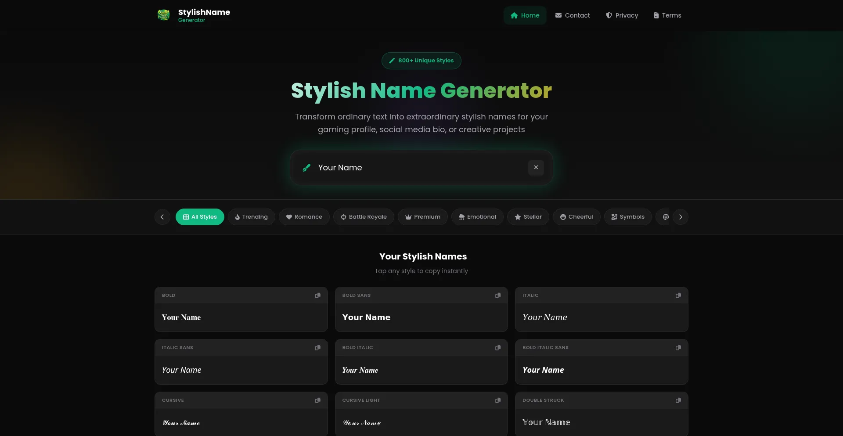Screen dimensions: 843x436
Task: Filter by Trending styles
Action: pyautogui.click(x=251, y=217)
